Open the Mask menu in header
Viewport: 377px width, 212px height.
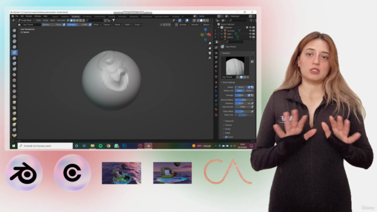point(52,21)
